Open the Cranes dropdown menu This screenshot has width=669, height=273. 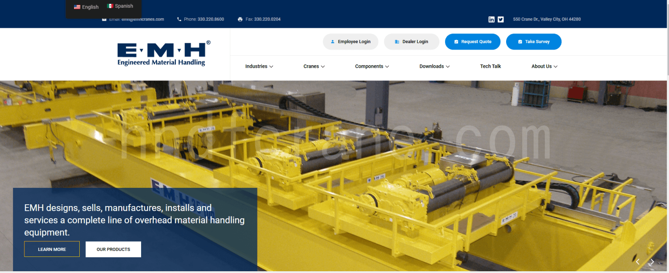[314, 66]
